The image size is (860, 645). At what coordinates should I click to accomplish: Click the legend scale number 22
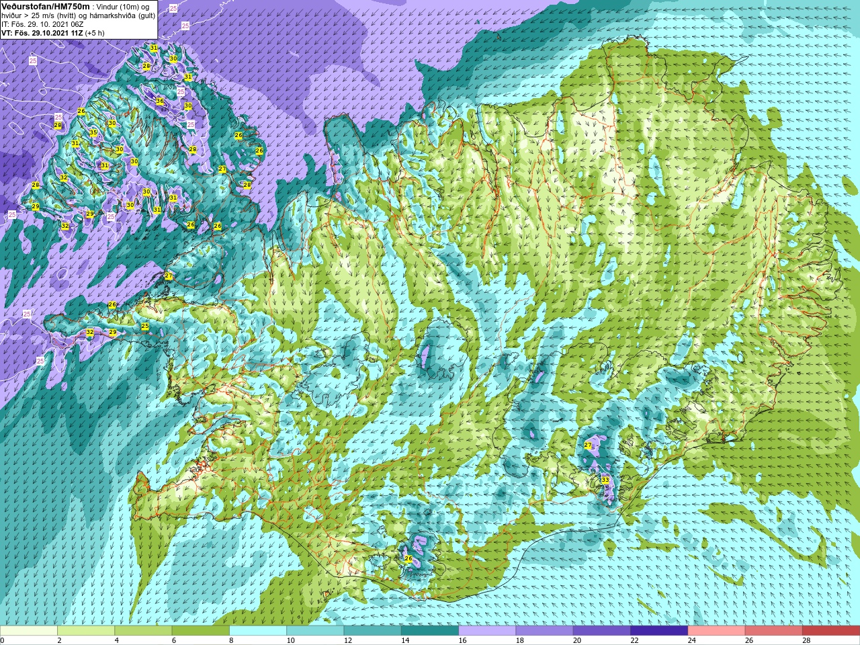(634, 640)
